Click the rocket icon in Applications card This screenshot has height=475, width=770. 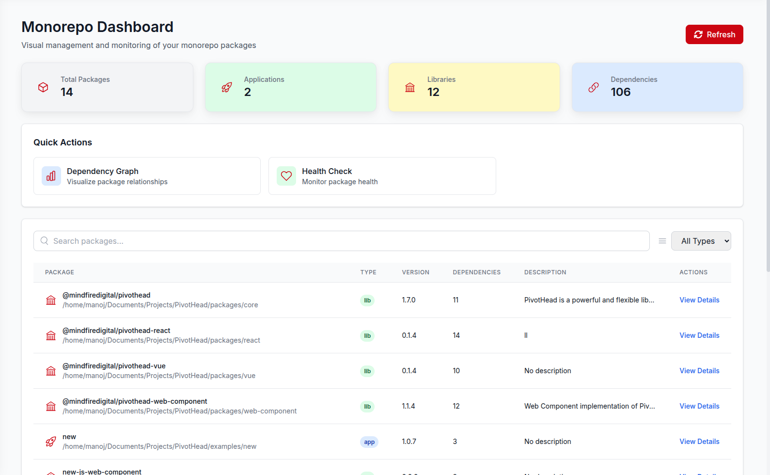227,87
